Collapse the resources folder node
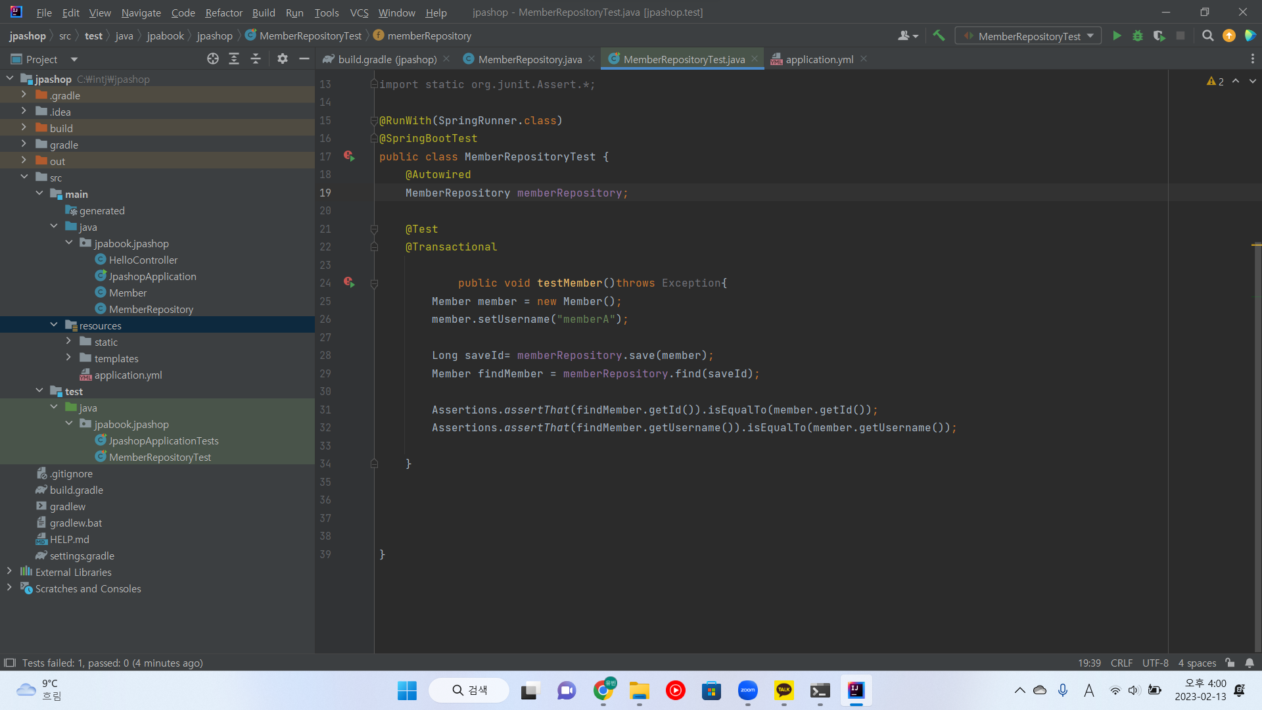 pyautogui.click(x=54, y=325)
